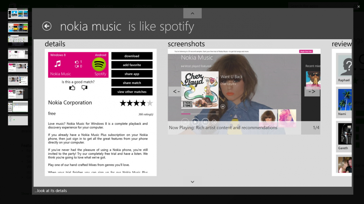Click 'Is this a good match?' text

[78, 82]
